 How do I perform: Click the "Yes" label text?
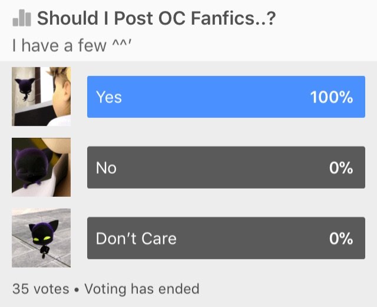pyautogui.click(x=109, y=97)
